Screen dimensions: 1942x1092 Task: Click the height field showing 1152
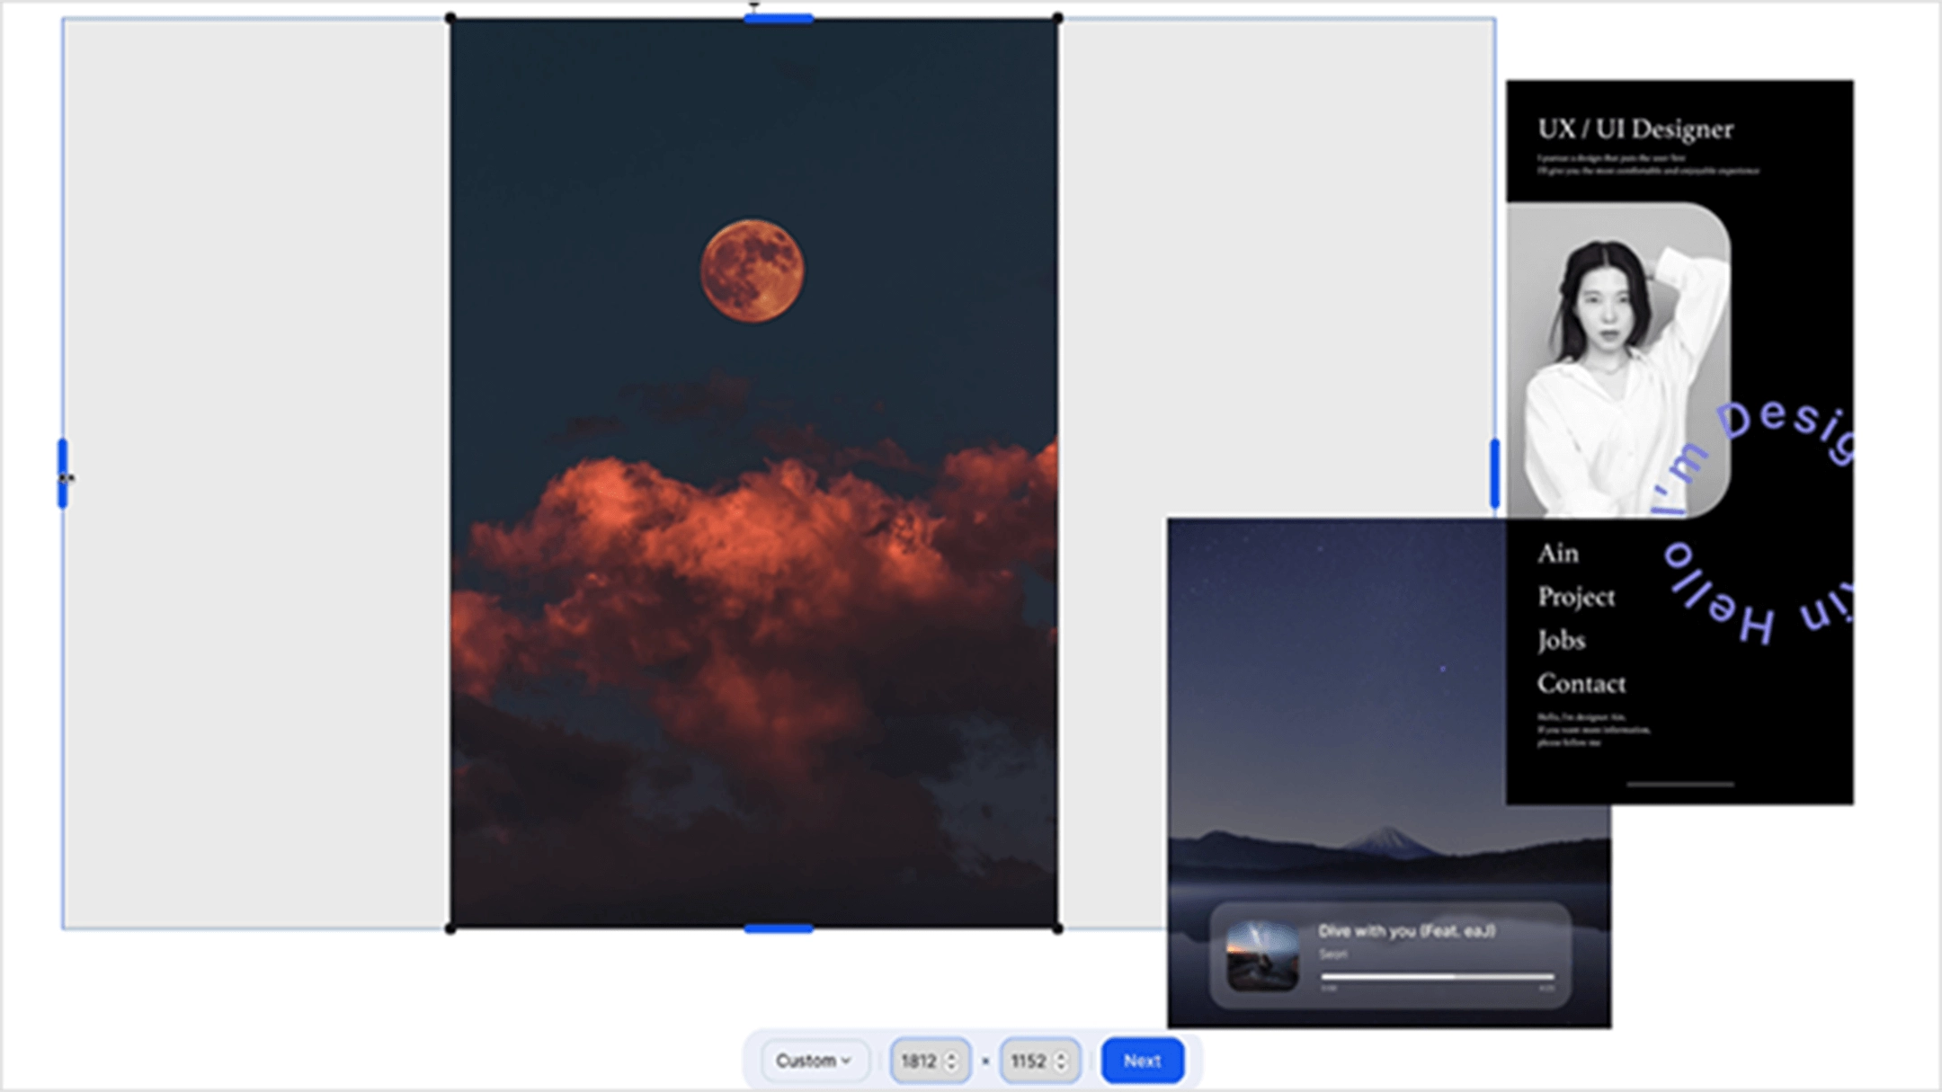coord(1039,1061)
